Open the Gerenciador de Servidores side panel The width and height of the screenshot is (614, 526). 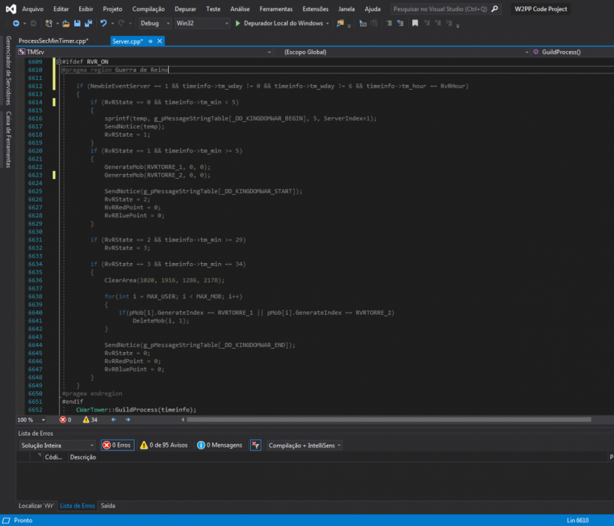tap(8, 71)
